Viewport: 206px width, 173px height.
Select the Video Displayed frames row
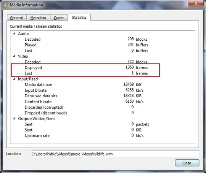point(103,68)
